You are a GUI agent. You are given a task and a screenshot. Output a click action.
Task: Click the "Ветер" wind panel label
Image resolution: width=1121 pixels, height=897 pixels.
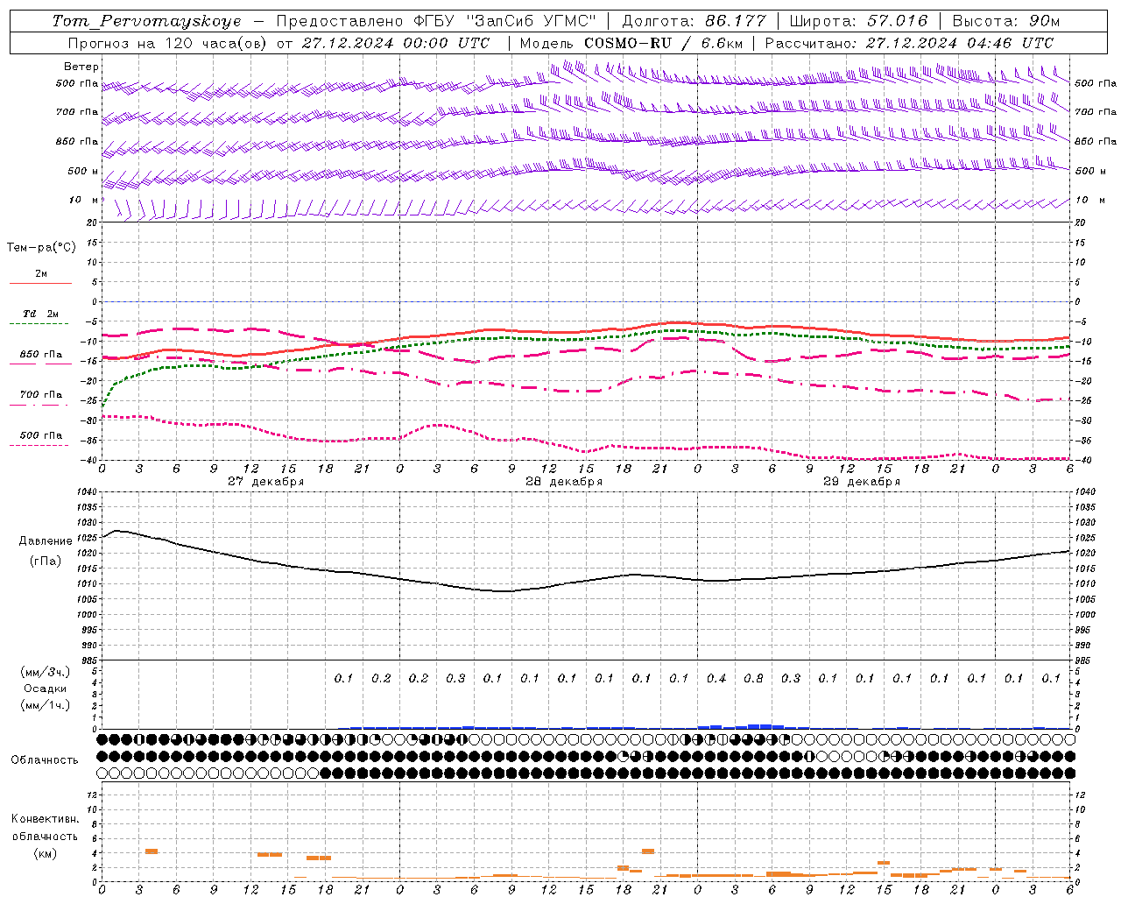click(x=81, y=67)
